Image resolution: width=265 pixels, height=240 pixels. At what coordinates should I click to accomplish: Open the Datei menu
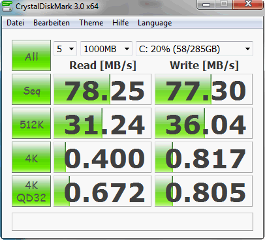point(15,23)
